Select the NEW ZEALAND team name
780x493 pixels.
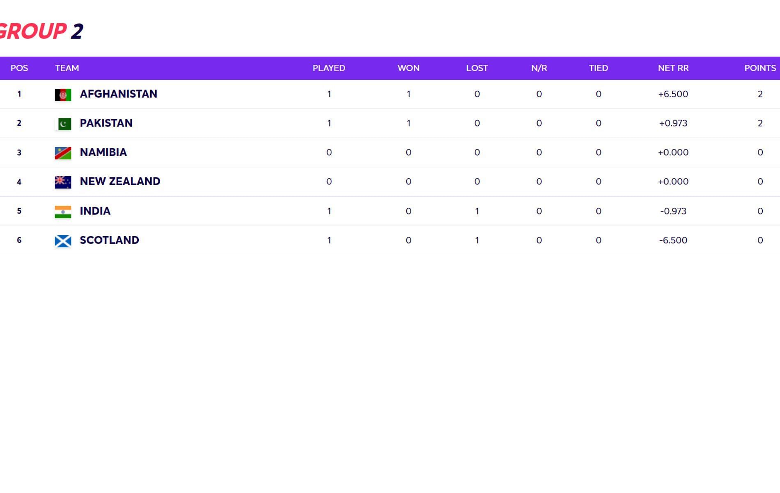coord(120,182)
